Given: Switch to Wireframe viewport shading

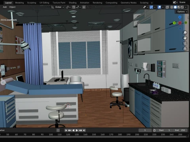Looking at the screenshot, I should (172, 7).
